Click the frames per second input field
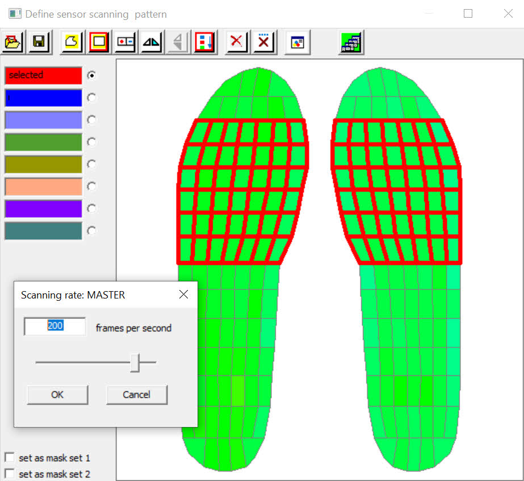Image resolution: width=524 pixels, height=481 pixels. [x=55, y=326]
